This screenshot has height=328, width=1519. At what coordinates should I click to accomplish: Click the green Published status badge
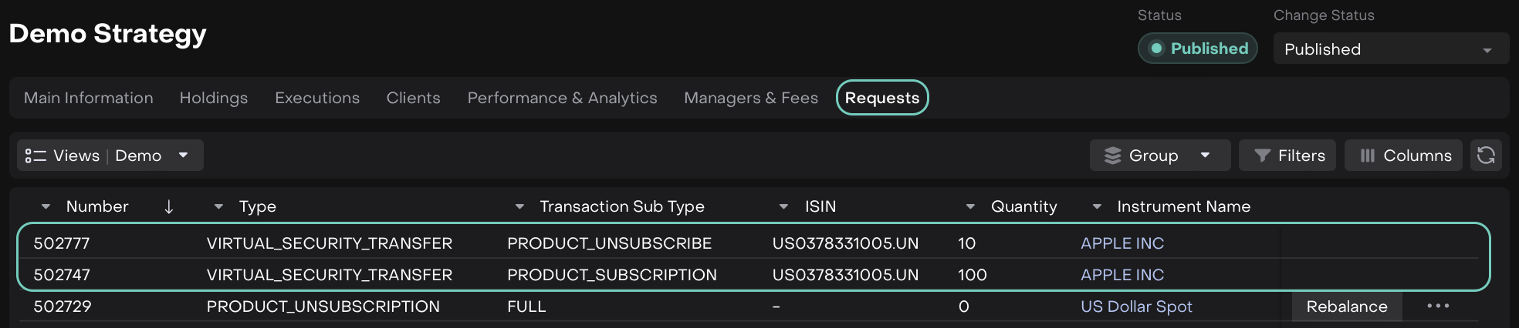(x=1197, y=49)
